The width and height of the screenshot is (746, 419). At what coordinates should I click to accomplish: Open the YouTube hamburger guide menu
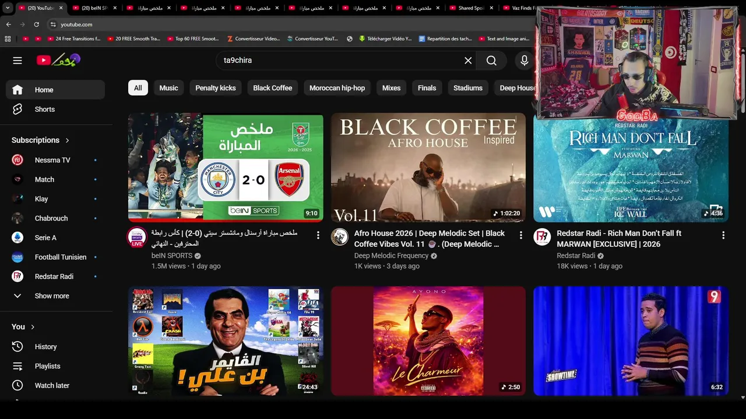click(x=17, y=60)
